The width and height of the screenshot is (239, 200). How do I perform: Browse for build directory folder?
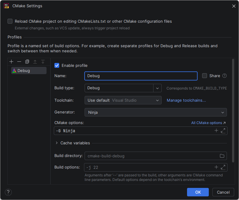[x=222, y=156]
